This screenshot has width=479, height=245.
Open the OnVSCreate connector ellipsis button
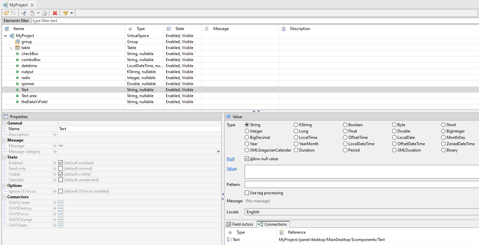pyautogui.click(x=61, y=203)
